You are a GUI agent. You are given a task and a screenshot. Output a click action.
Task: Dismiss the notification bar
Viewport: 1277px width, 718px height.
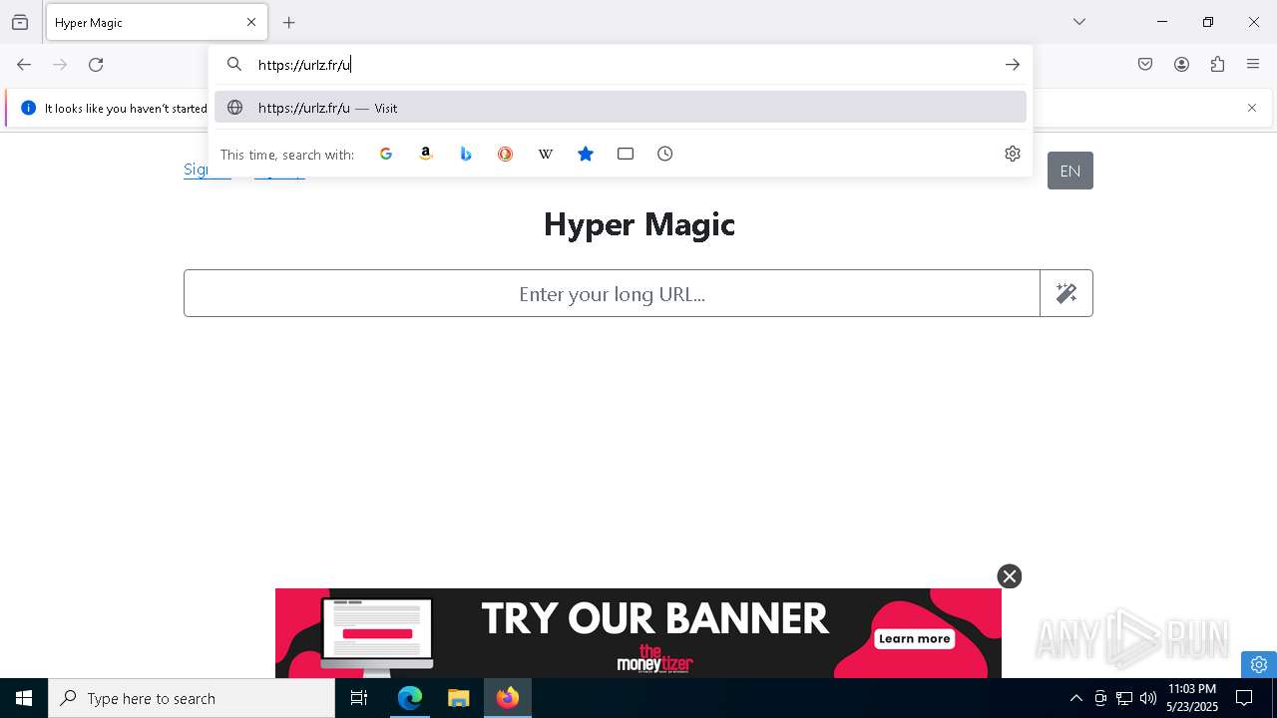[x=1252, y=108]
